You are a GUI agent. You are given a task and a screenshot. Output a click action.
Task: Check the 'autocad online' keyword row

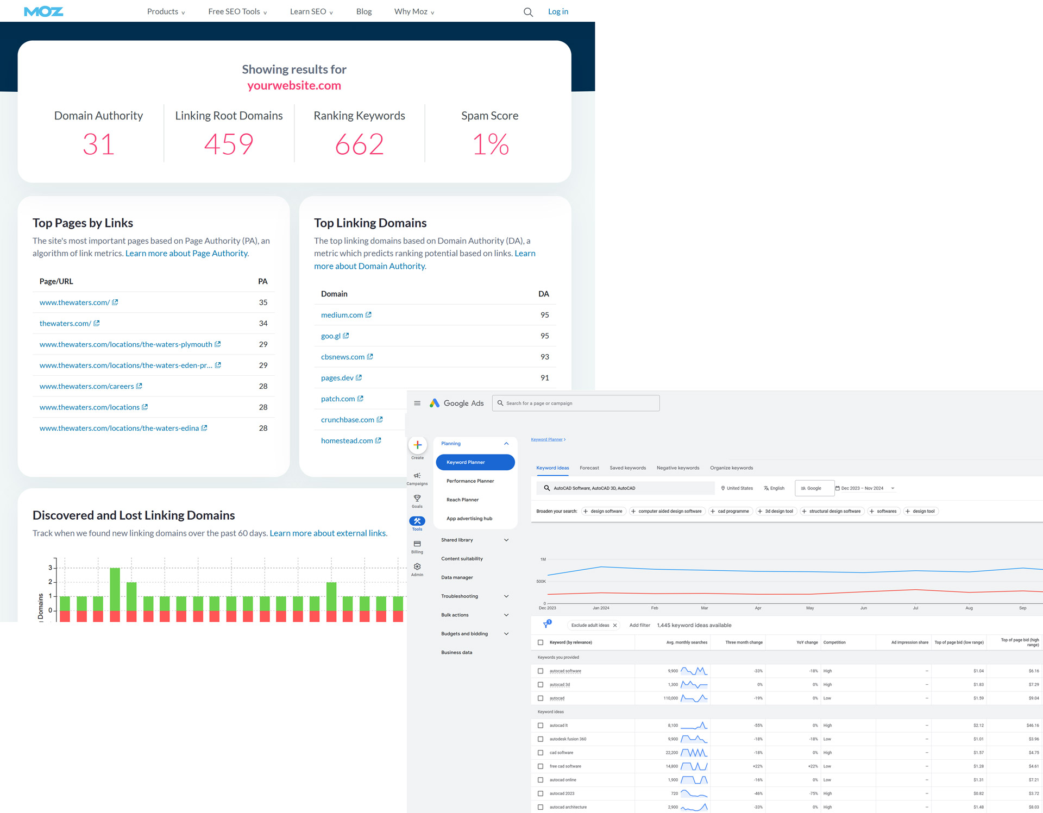(x=541, y=780)
